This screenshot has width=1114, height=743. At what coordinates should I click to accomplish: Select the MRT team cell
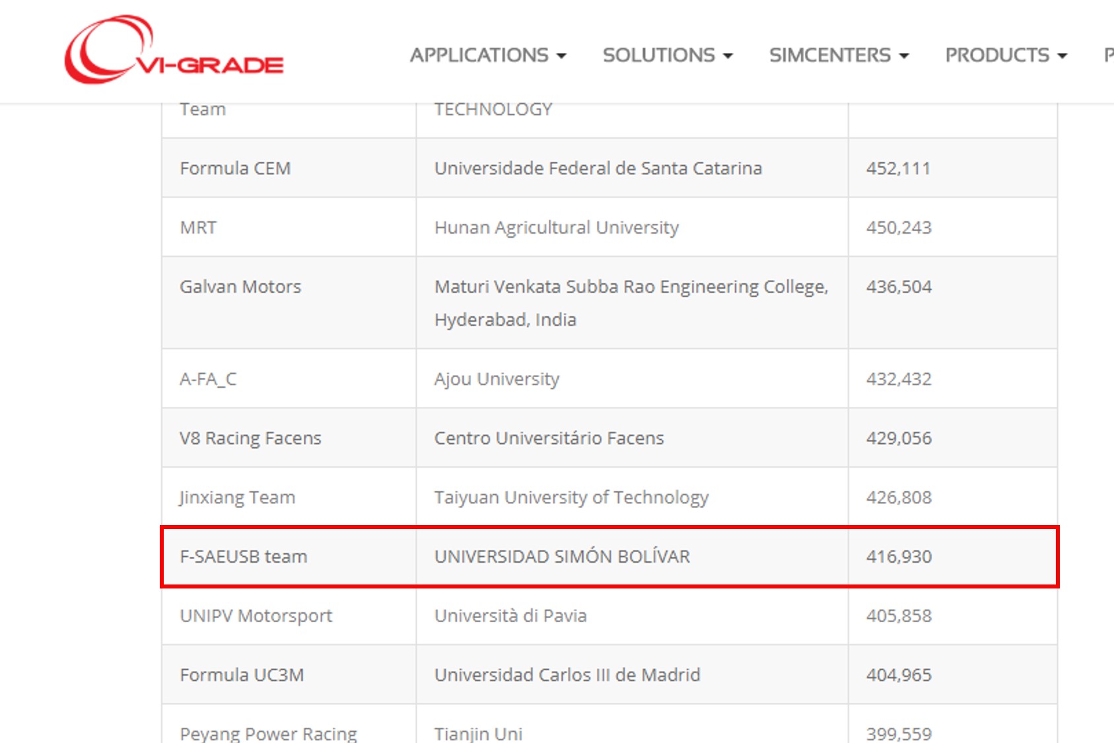pos(289,227)
